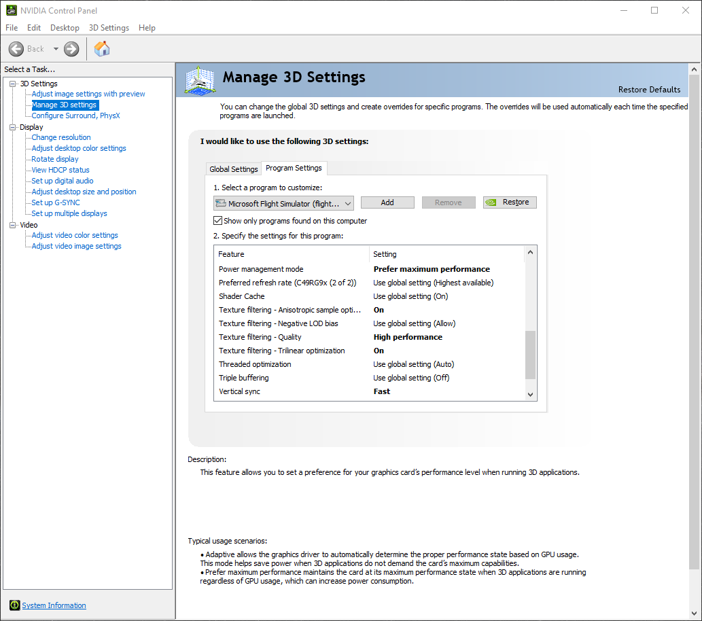Screen dimensions: 702x621
Task: Open the Help menu
Action: (x=147, y=28)
